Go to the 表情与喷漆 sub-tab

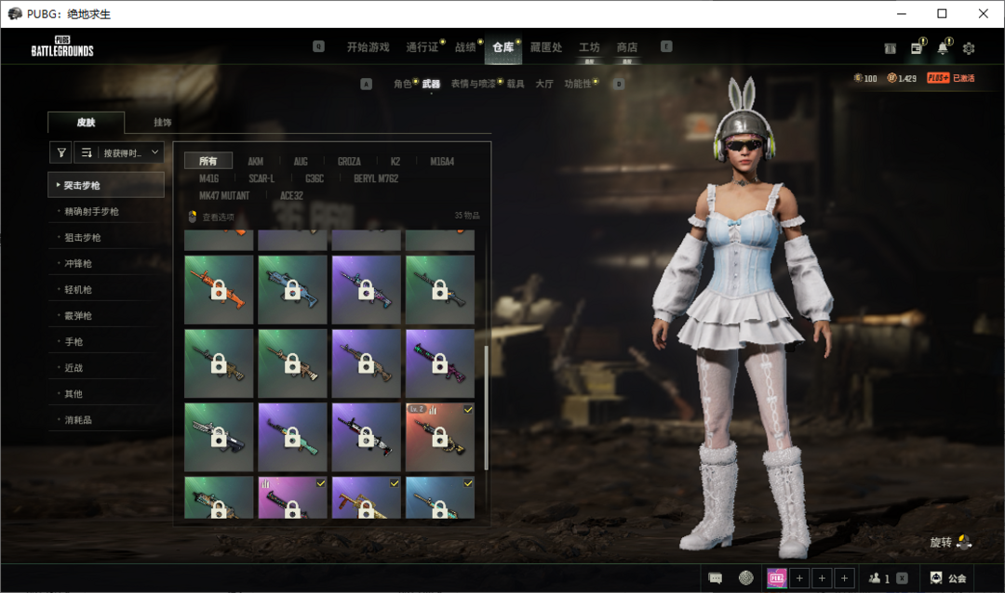click(x=473, y=84)
